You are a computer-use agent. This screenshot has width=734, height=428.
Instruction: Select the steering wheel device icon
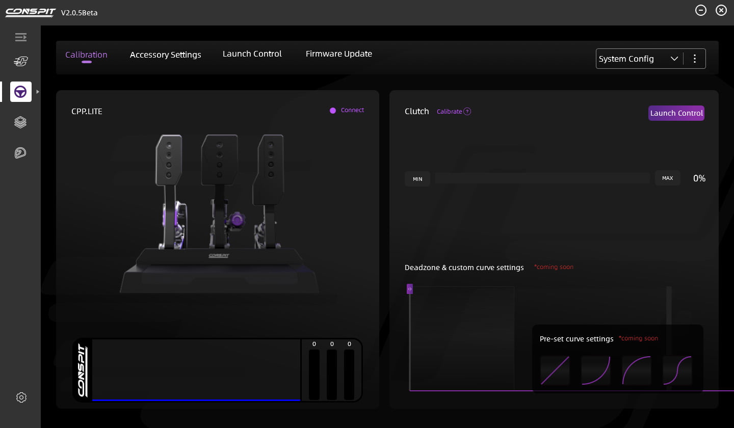coord(20,92)
